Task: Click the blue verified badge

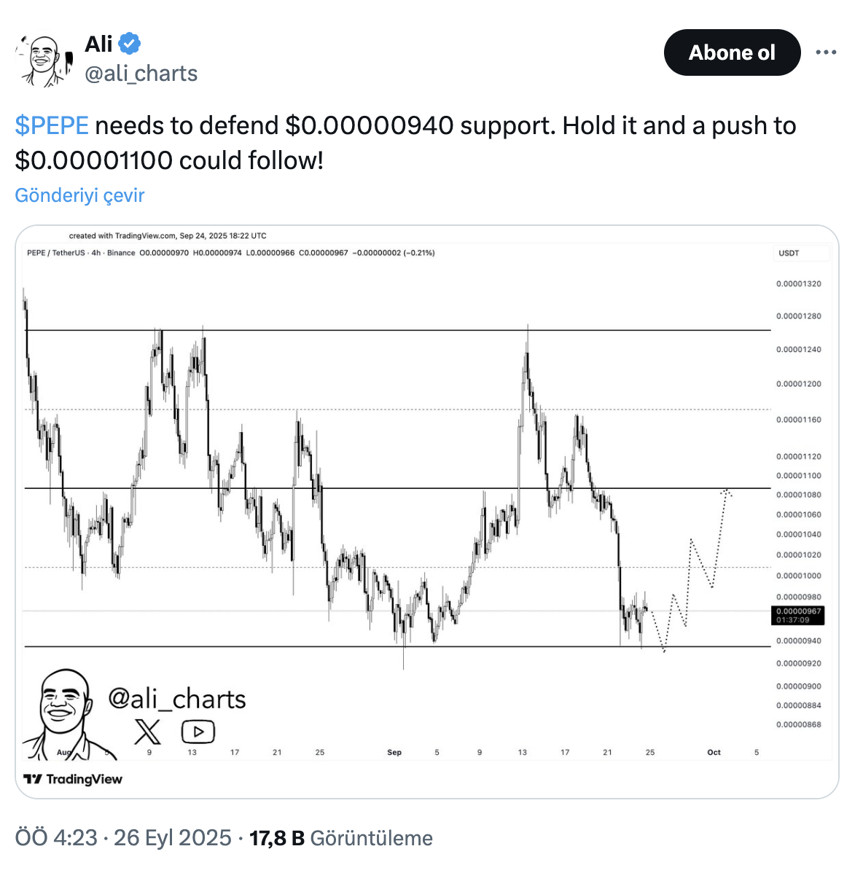Action: coord(130,44)
